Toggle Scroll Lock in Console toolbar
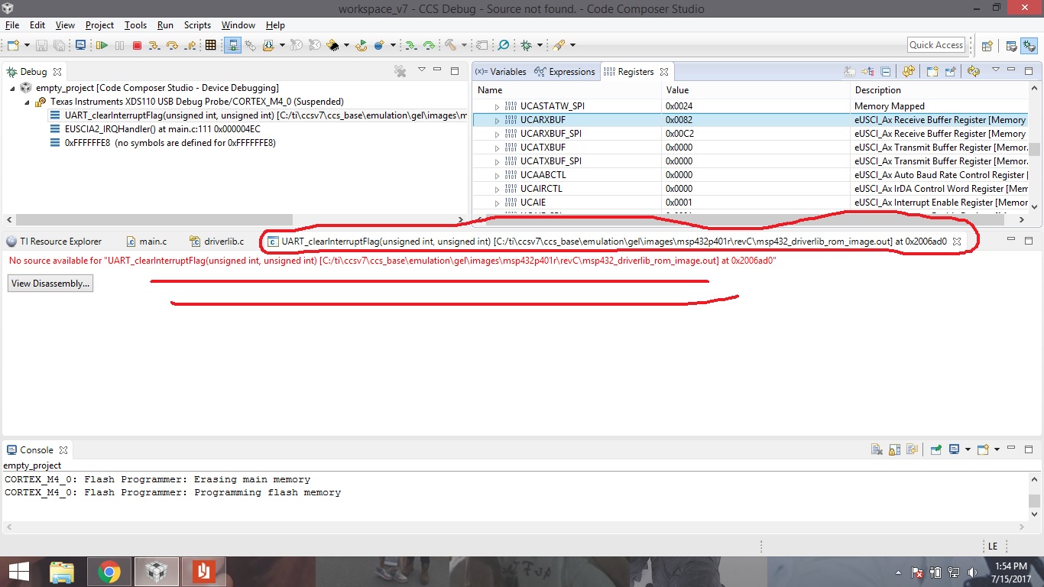 click(x=894, y=449)
